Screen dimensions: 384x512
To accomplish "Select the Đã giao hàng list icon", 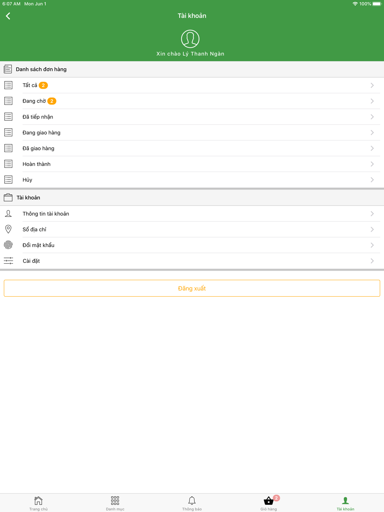I will 8,148.
